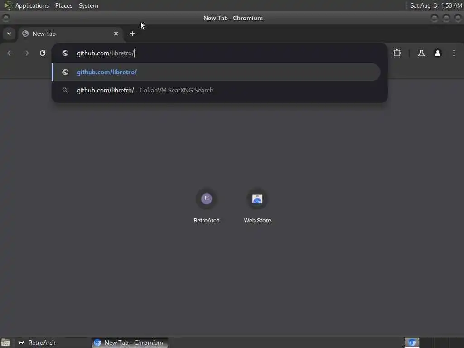The height and width of the screenshot is (348, 464).
Task: Open the Places menu
Action: tap(64, 5)
